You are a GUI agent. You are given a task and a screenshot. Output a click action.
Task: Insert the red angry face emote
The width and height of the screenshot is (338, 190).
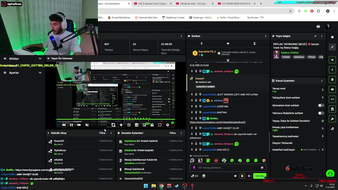pos(216,160)
